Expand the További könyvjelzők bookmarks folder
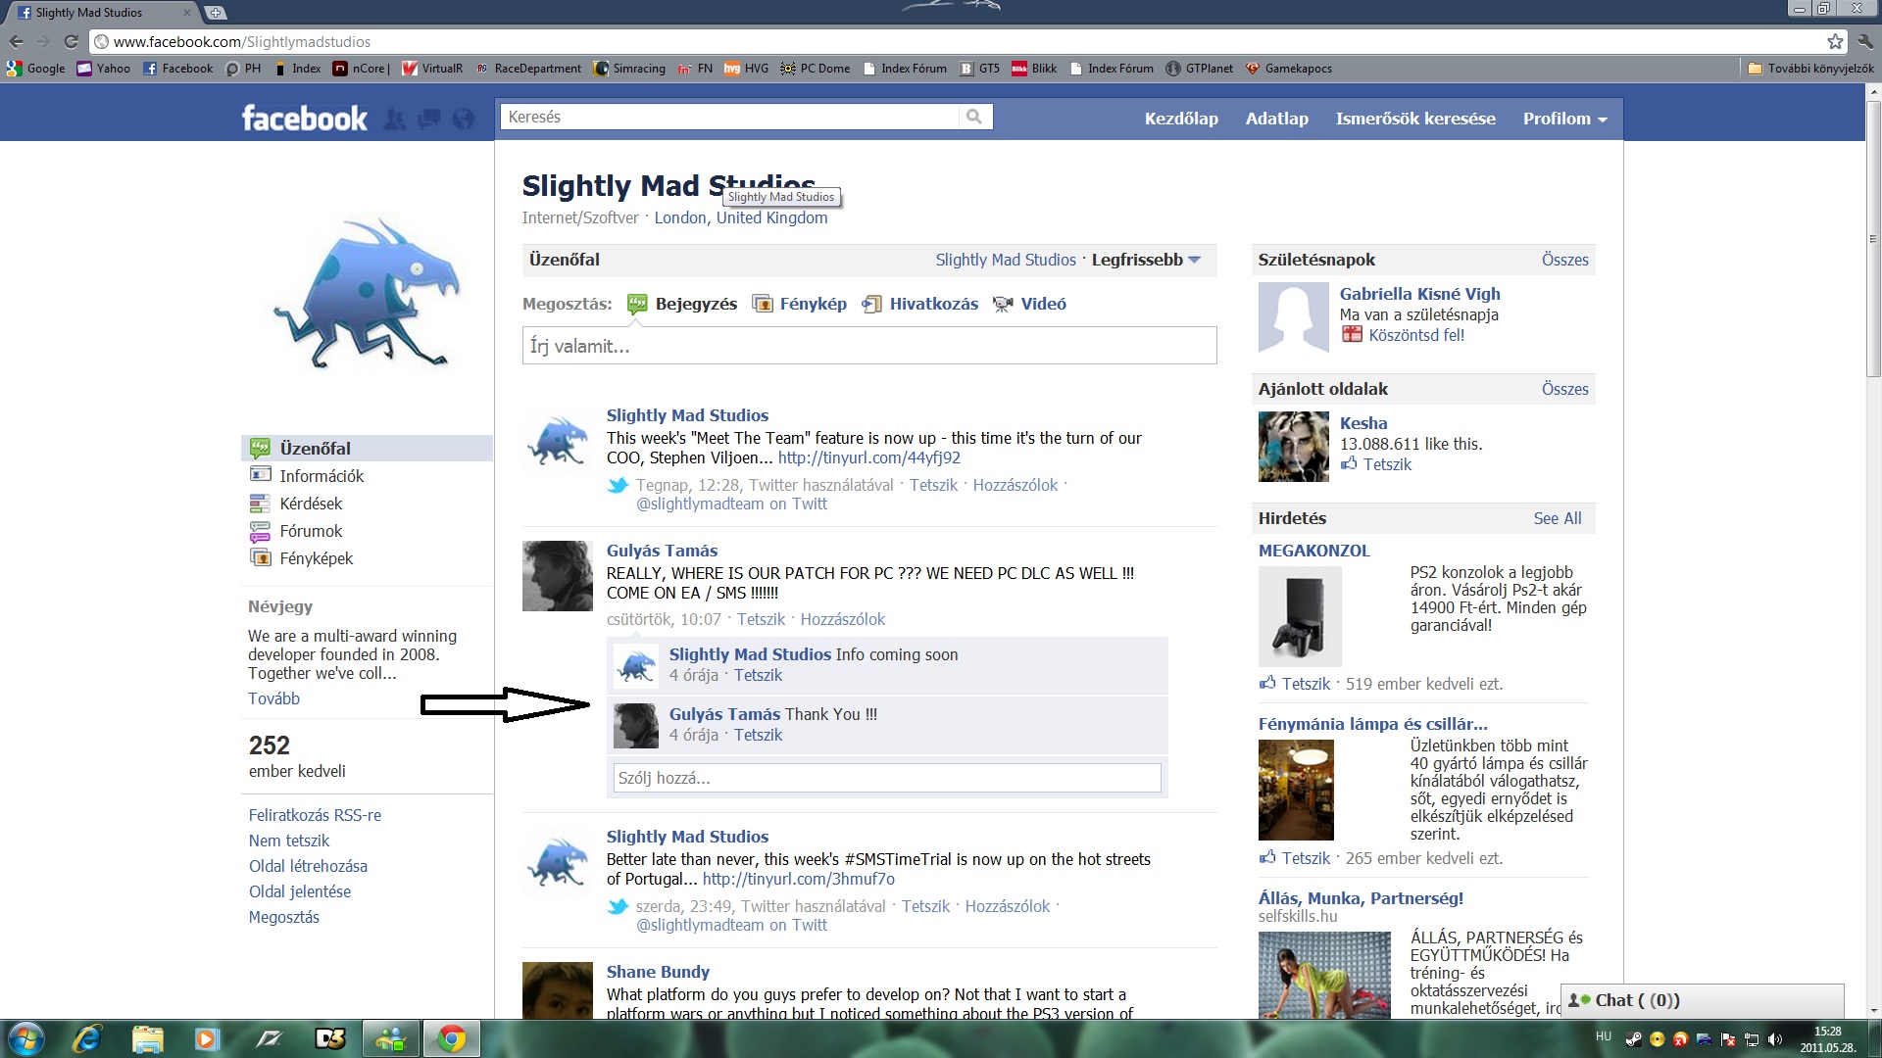 (x=1810, y=69)
